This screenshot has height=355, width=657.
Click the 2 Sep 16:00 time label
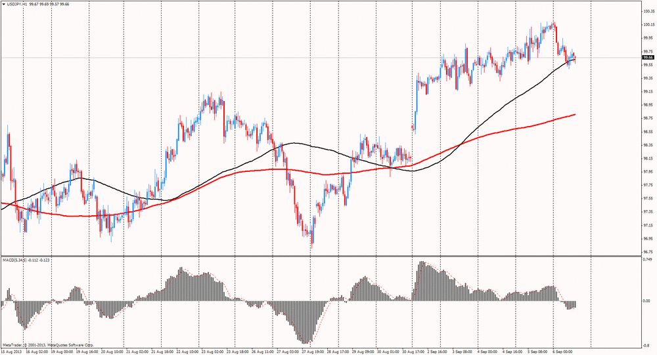pos(437,352)
